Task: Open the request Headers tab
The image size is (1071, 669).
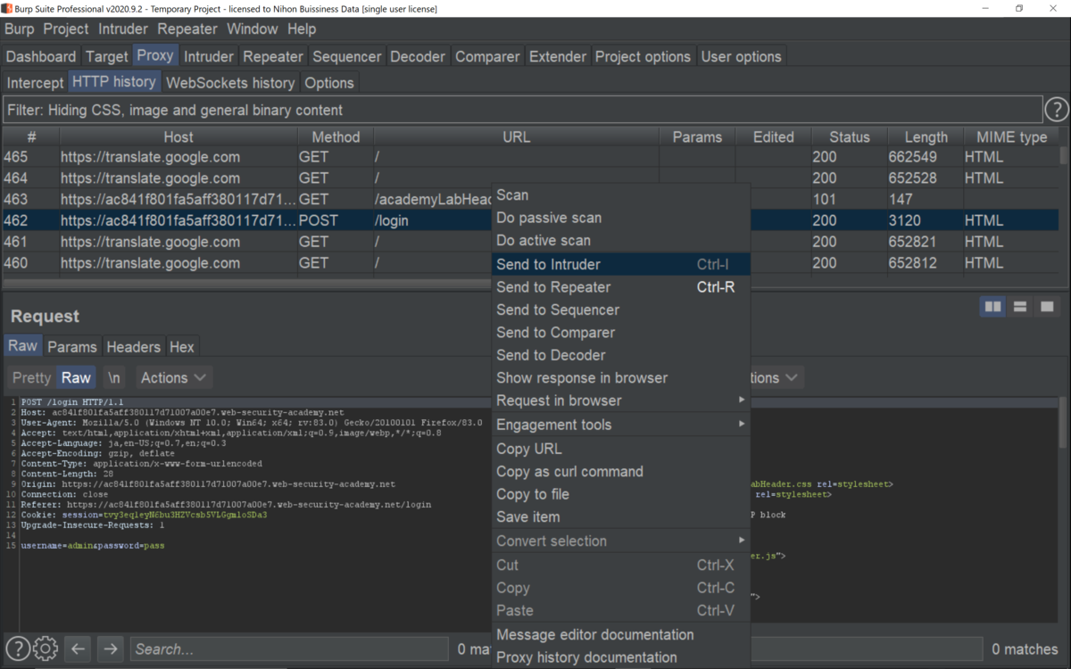Action: [134, 347]
